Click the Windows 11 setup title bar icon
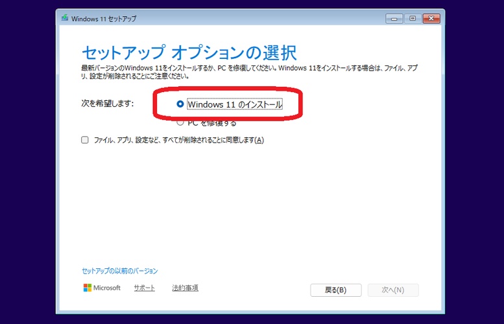The width and height of the screenshot is (504, 324). [x=65, y=18]
